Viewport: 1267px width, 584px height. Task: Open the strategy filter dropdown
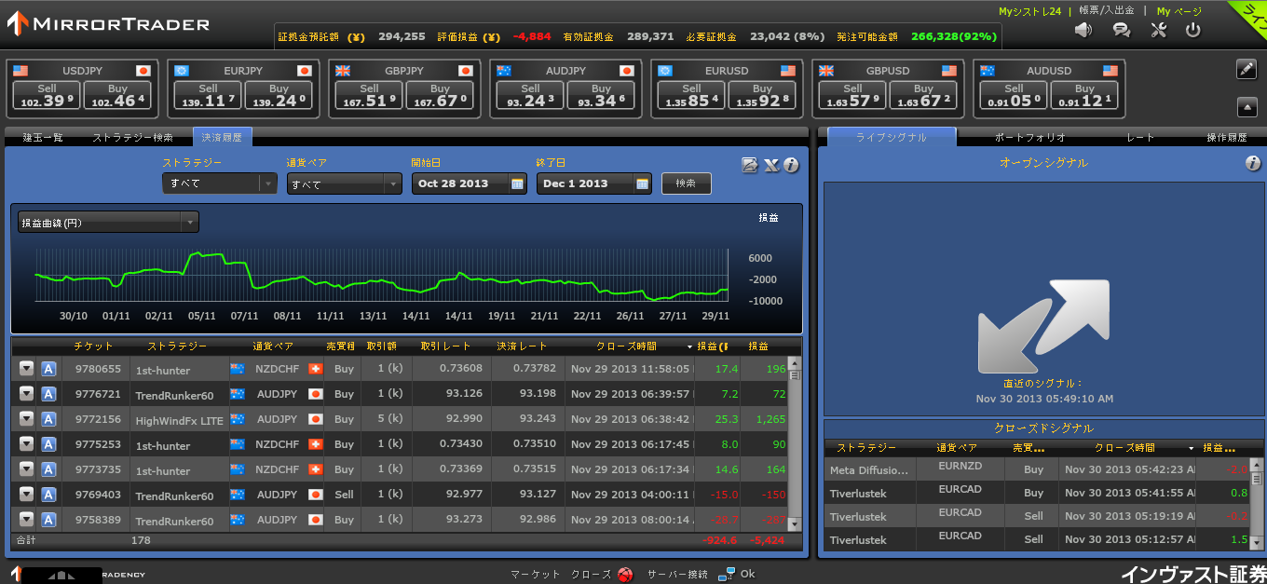point(220,183)
